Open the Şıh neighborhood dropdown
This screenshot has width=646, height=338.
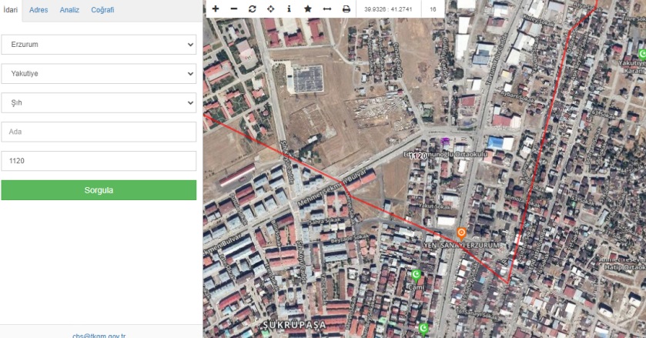(99, 102)
